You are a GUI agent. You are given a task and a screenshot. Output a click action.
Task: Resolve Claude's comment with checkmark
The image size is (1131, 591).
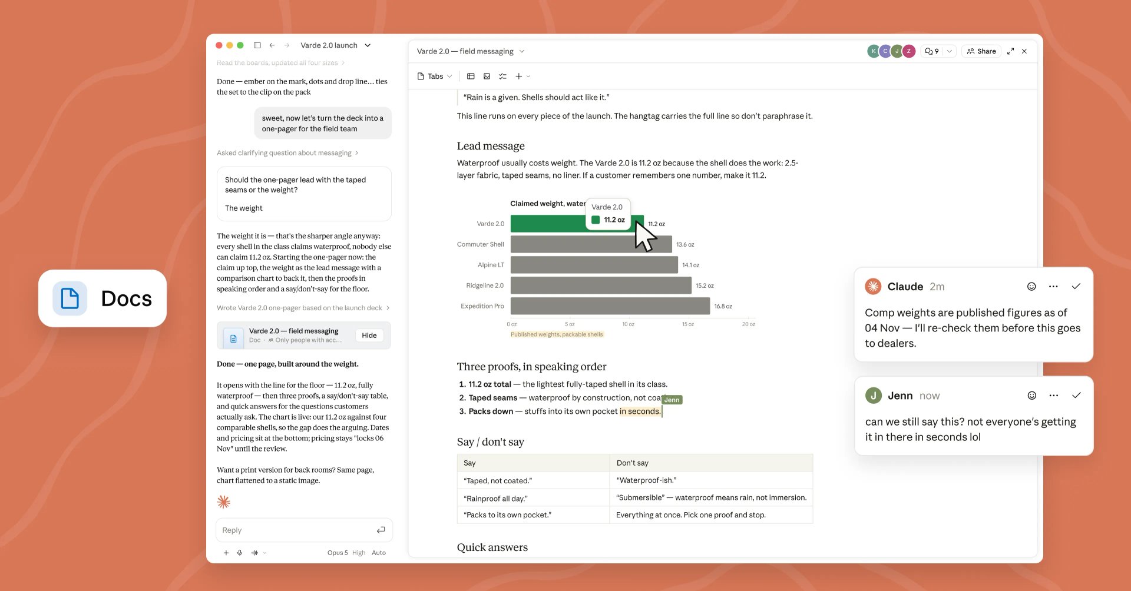pyautogui.click(x=1076, y=287)
